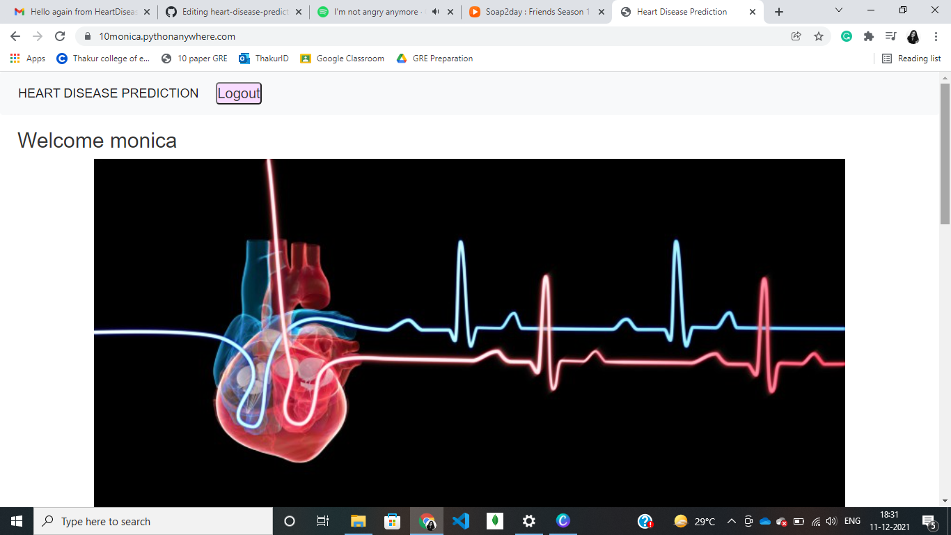Mute the Spotify tab audio indicator

click(x=435, y=11)
